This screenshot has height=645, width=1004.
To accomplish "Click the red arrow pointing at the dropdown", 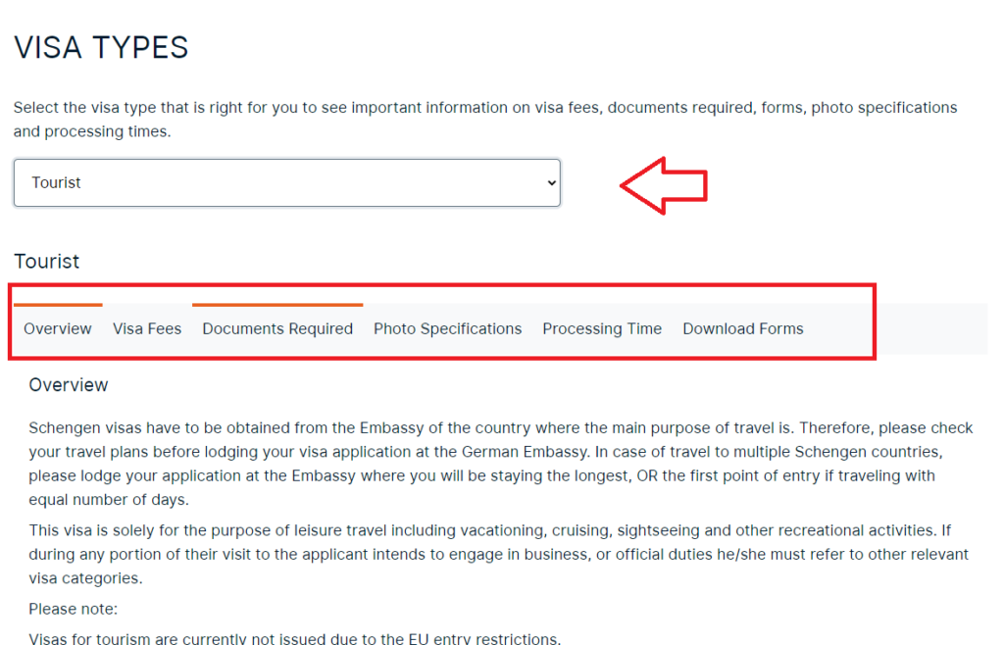I will (x=665, y=184).
